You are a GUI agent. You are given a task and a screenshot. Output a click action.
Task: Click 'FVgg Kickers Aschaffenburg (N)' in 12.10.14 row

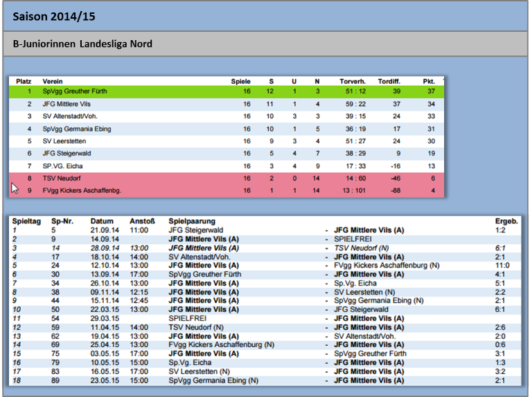387,266
